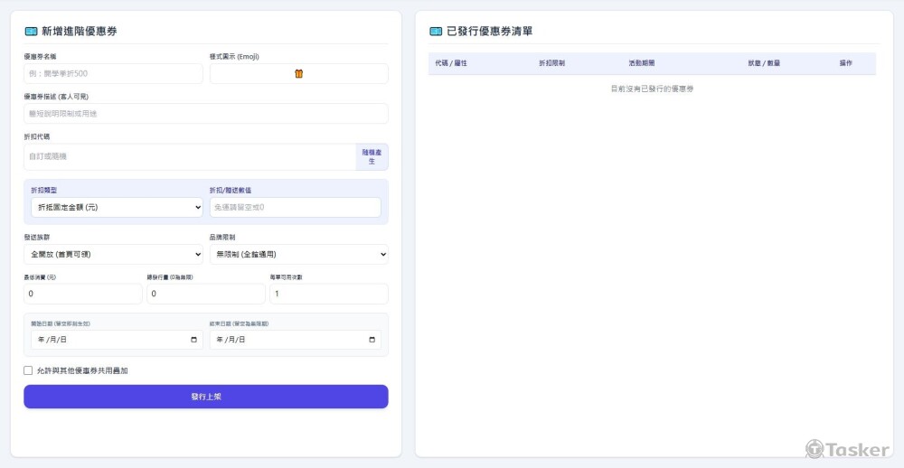Click the end date input field
Image resolution: width=904 pixels, height=468 pixels.
296,340
